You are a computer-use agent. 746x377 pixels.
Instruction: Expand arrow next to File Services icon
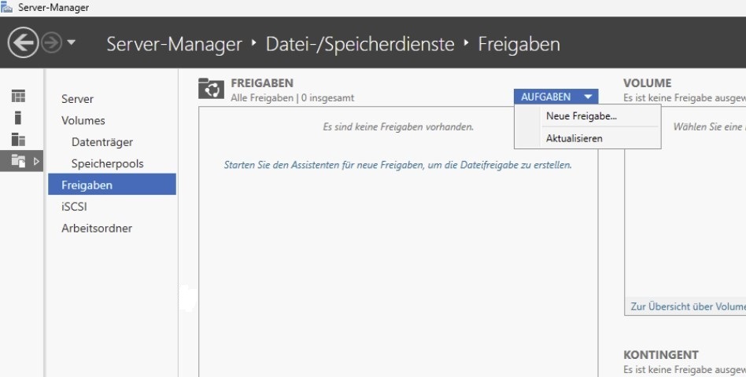[x=36, y=161]
